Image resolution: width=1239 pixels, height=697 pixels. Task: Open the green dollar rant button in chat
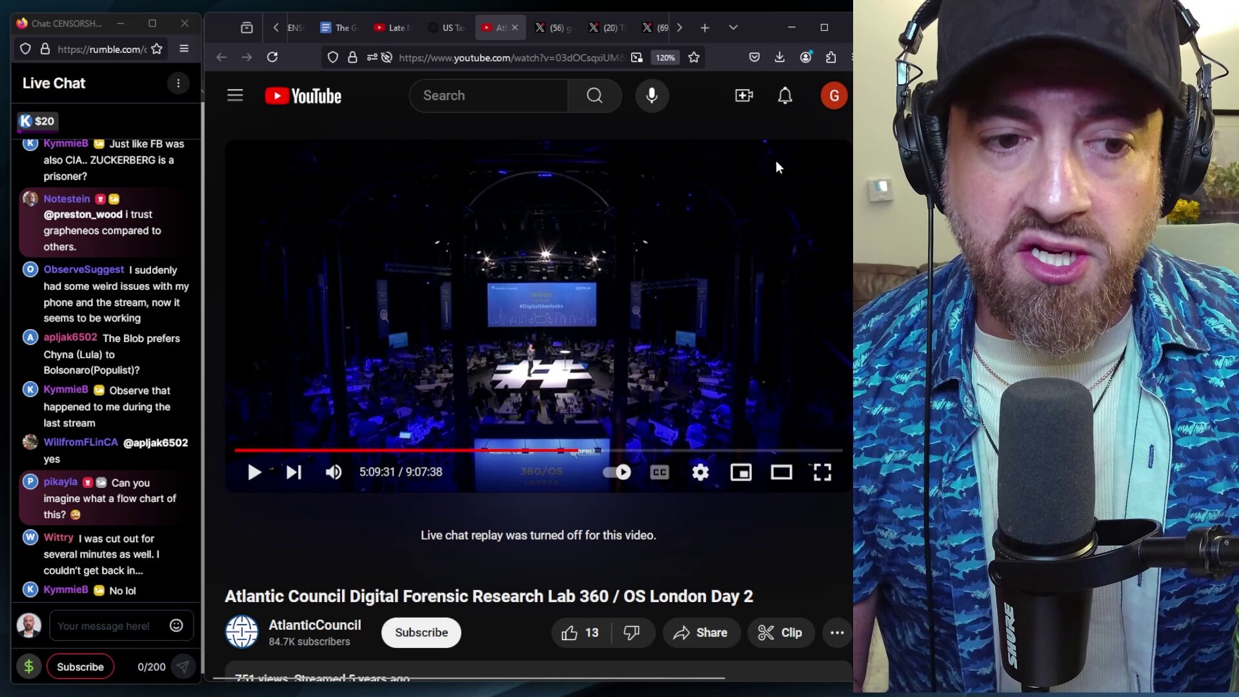(x=28, y=667)
